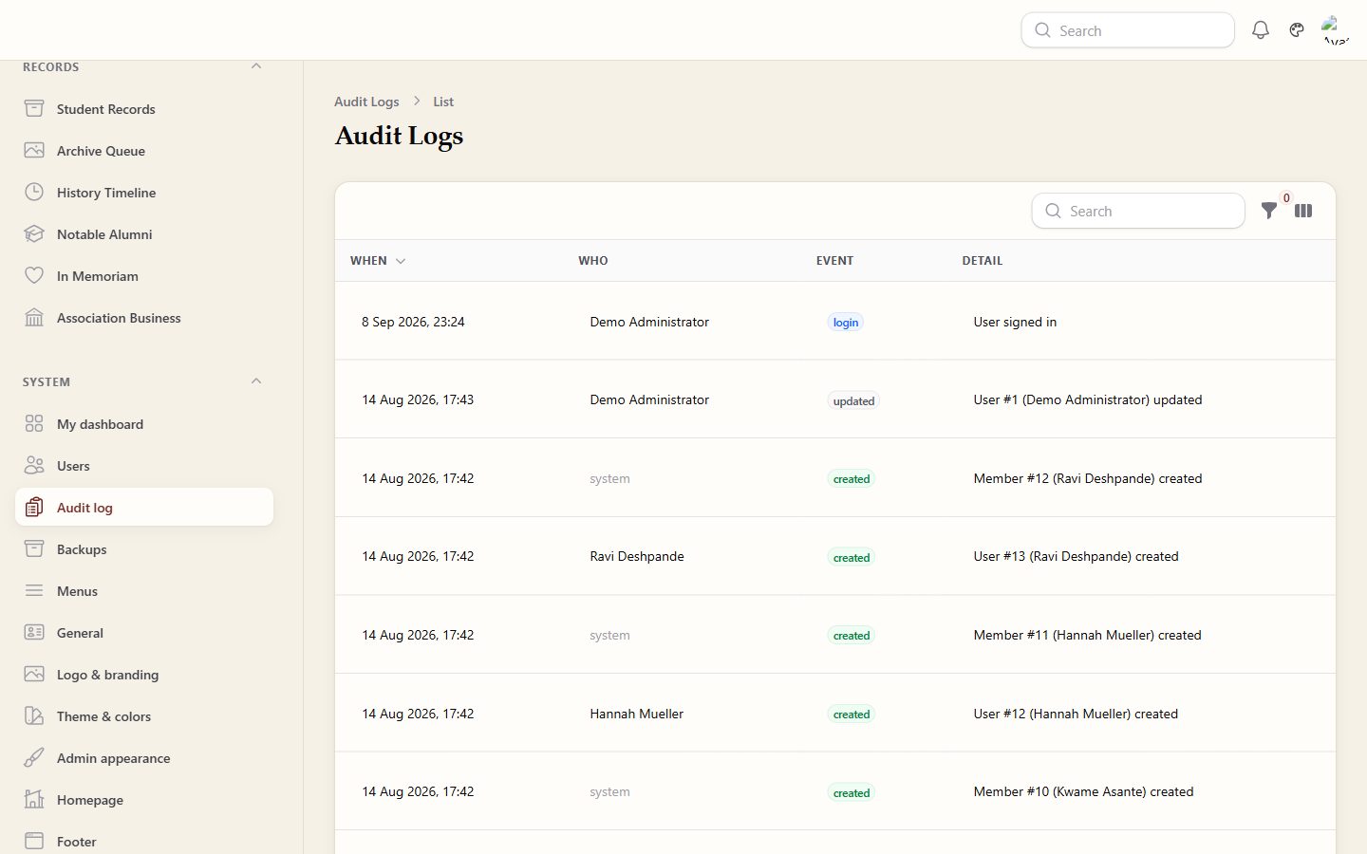Open the Backups page

[144, 548]
